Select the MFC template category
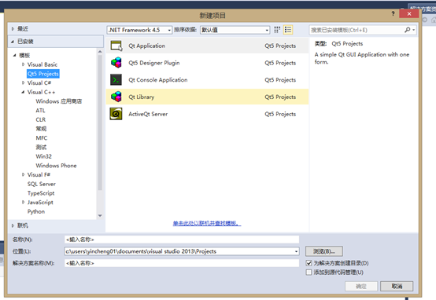This screenshot has height=300, width=436. [42, 138]
